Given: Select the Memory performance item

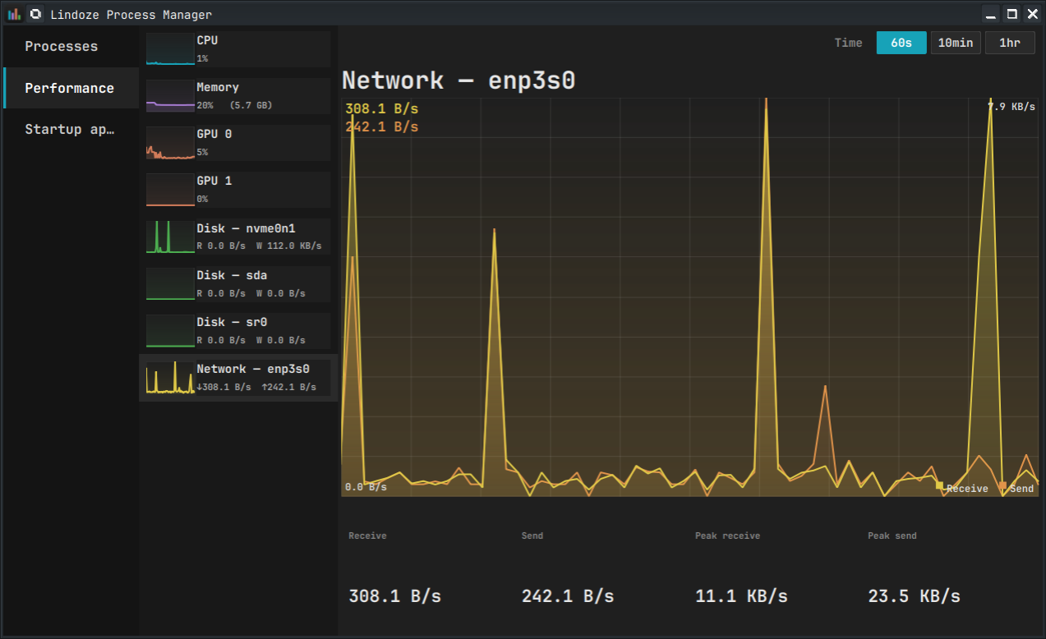Looking at the screenshot, I should tap(238, 96).
